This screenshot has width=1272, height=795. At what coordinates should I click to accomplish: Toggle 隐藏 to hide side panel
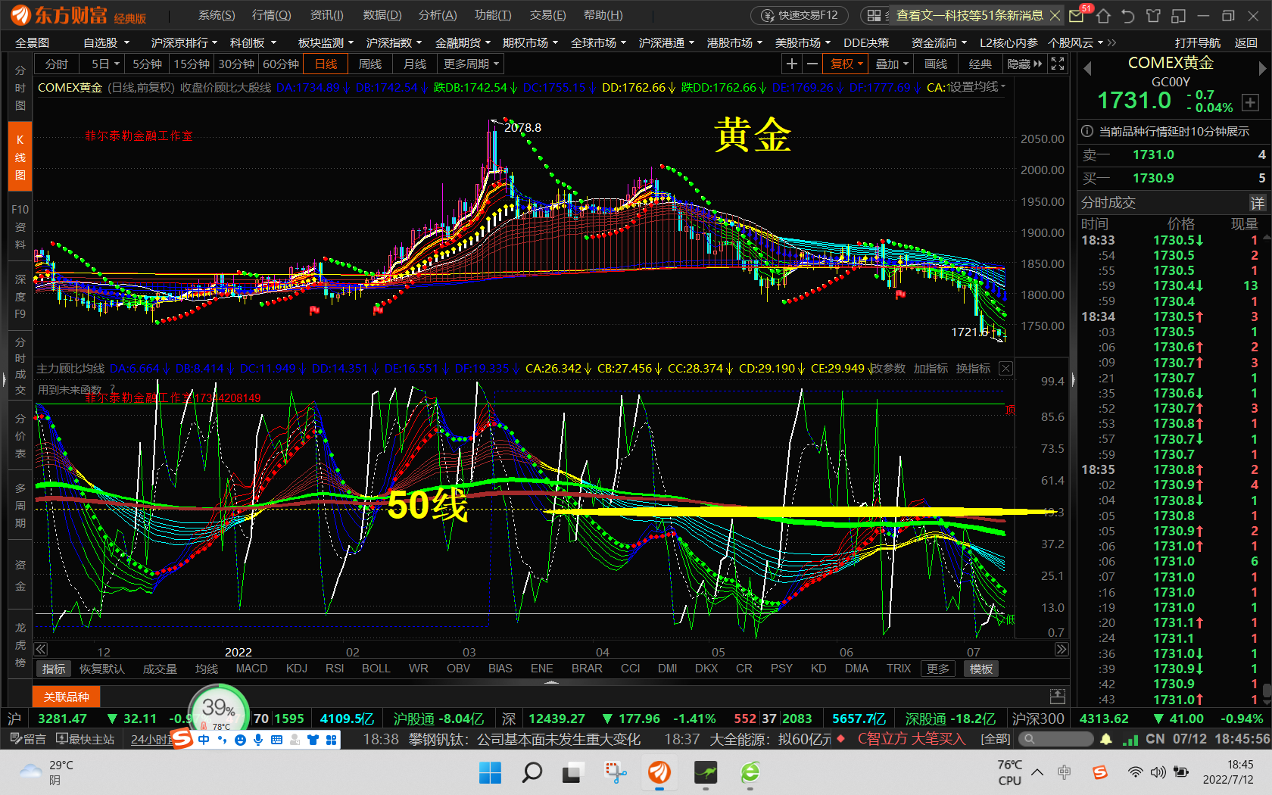pyautogui.click(x=1024, y=64)
